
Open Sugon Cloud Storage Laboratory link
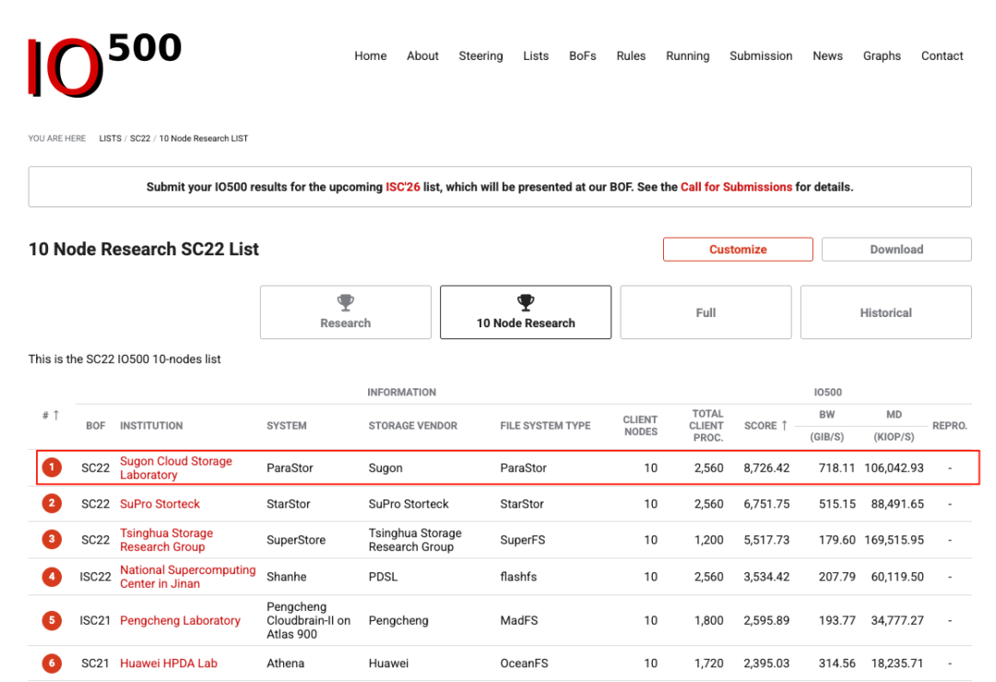tap(176, 468)
